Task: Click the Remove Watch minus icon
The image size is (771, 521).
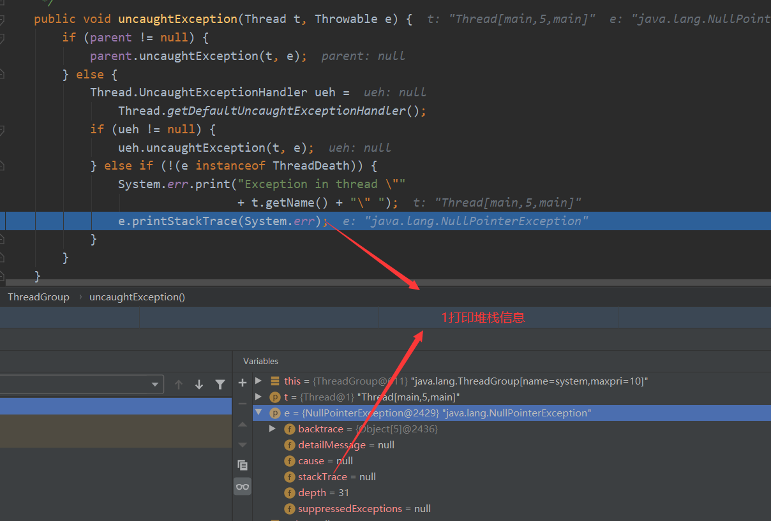Action: (x=243, y=404)
